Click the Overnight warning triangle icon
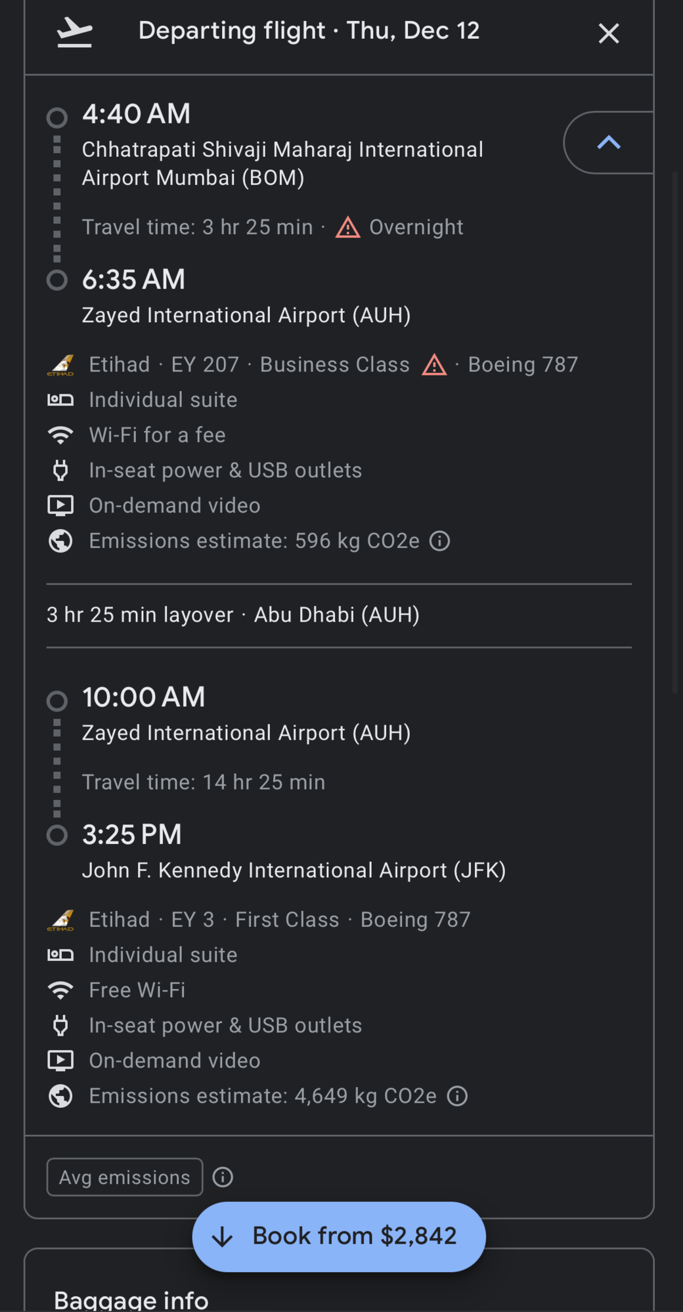Image resolution: width=683 pixels, height=1312 pixels. (348, 227)
